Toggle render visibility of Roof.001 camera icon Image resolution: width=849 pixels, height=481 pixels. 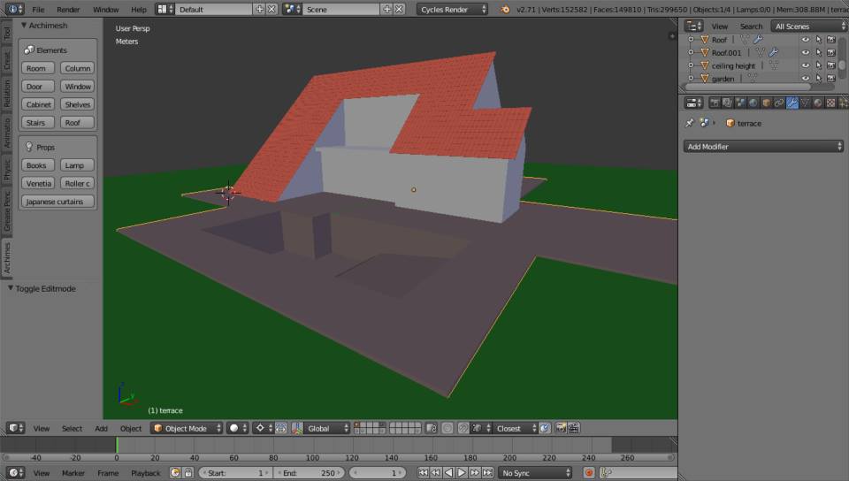tap(831, 52)
